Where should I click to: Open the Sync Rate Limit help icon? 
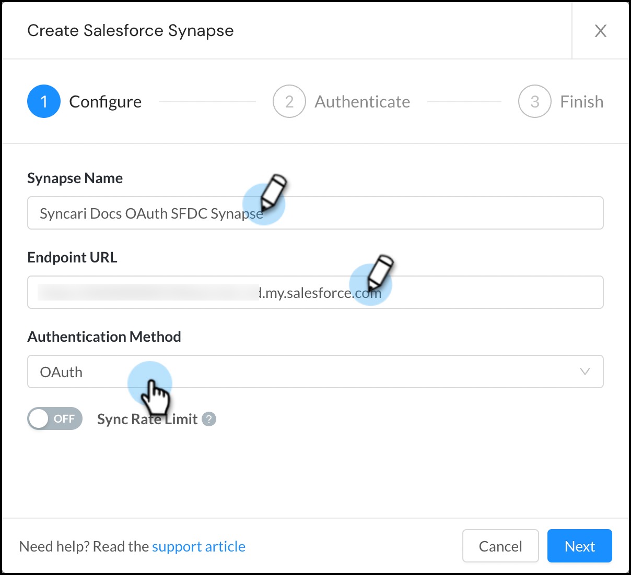coord(209,419)
